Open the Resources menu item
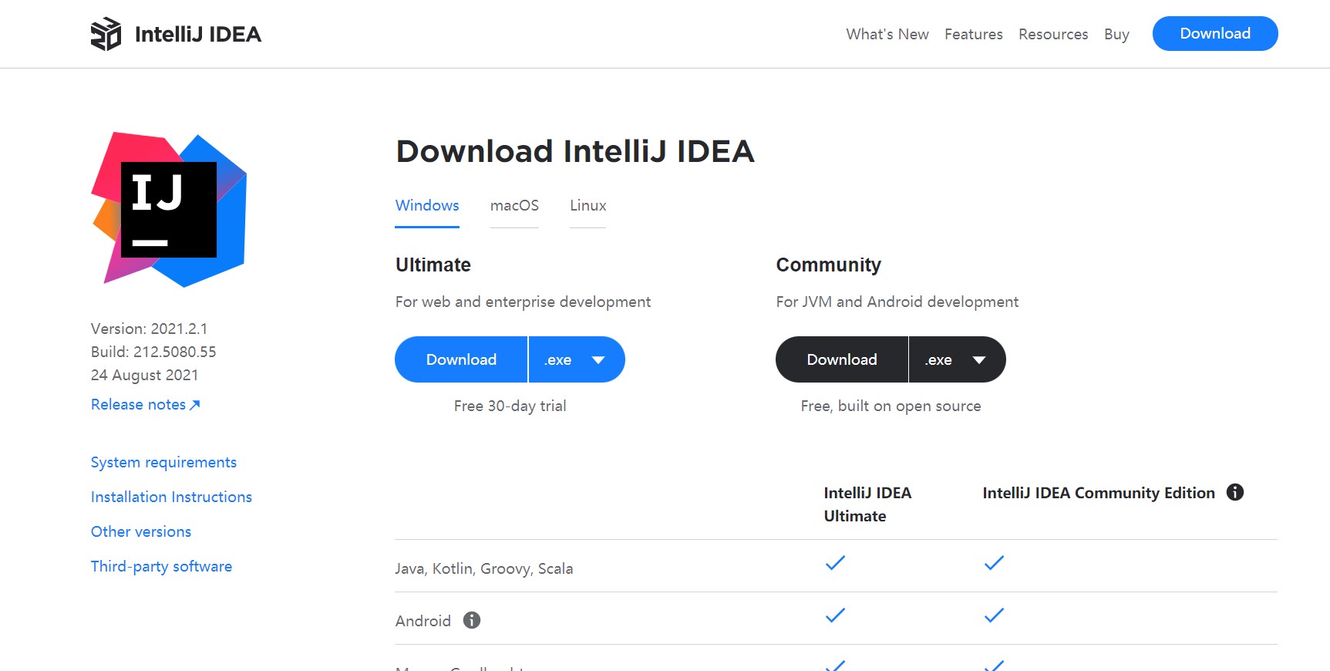Screen dimensions: 1330x671 point(1053,34)
